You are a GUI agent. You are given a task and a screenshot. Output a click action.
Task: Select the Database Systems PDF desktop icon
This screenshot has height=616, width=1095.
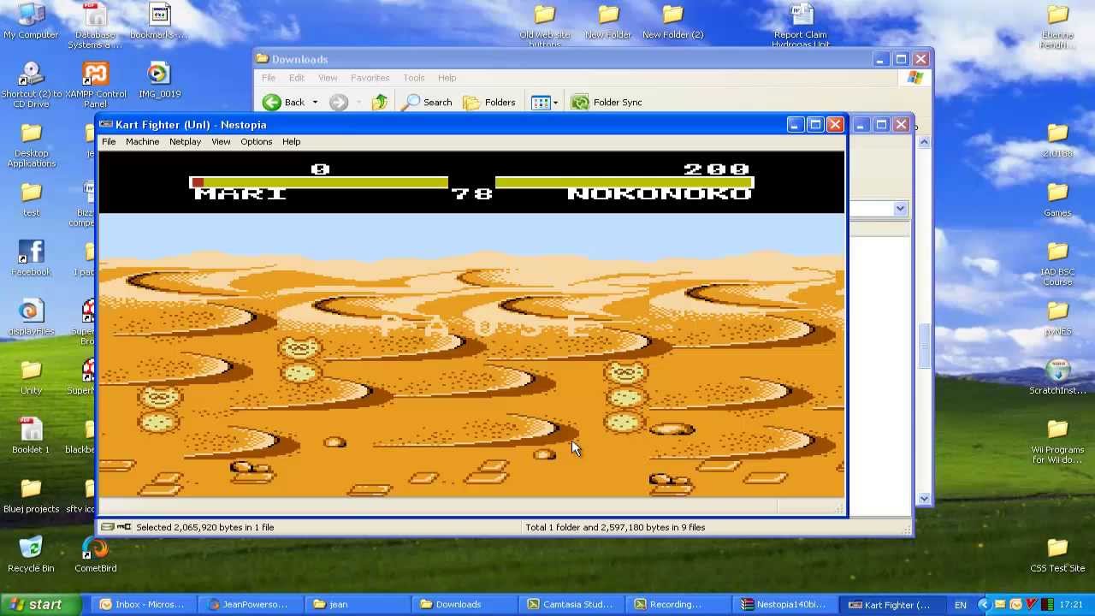click(95, 26)
